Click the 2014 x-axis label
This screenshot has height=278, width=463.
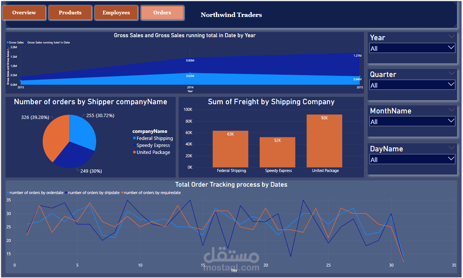click(190, 87)
